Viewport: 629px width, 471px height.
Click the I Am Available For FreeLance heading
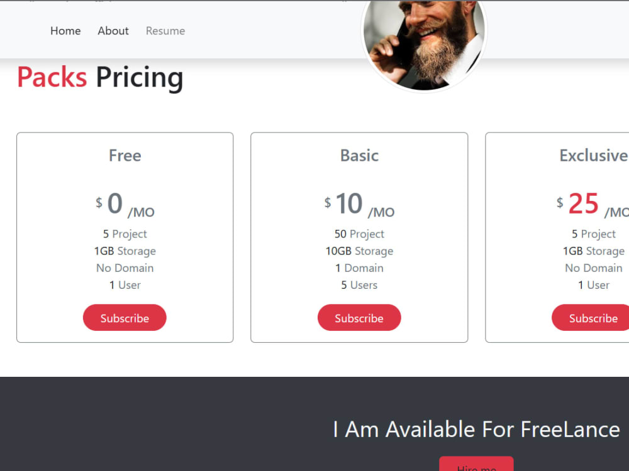click(x=476, y=430)
